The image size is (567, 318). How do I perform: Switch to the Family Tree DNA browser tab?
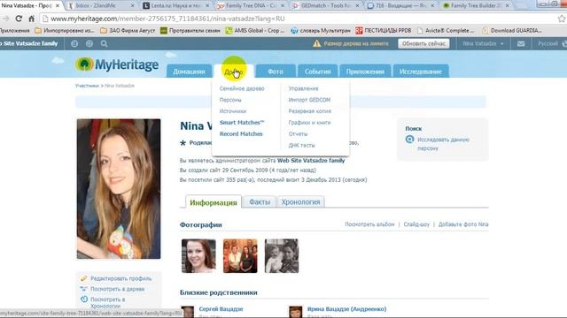tap(250, 6)
